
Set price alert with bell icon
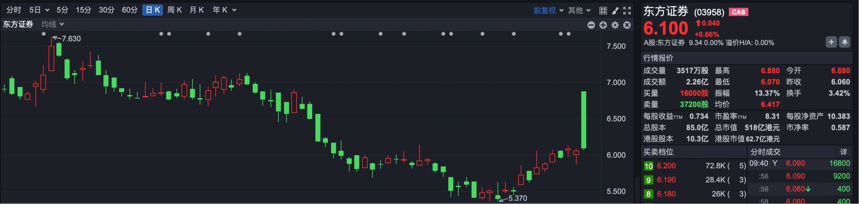pos(844,42)
